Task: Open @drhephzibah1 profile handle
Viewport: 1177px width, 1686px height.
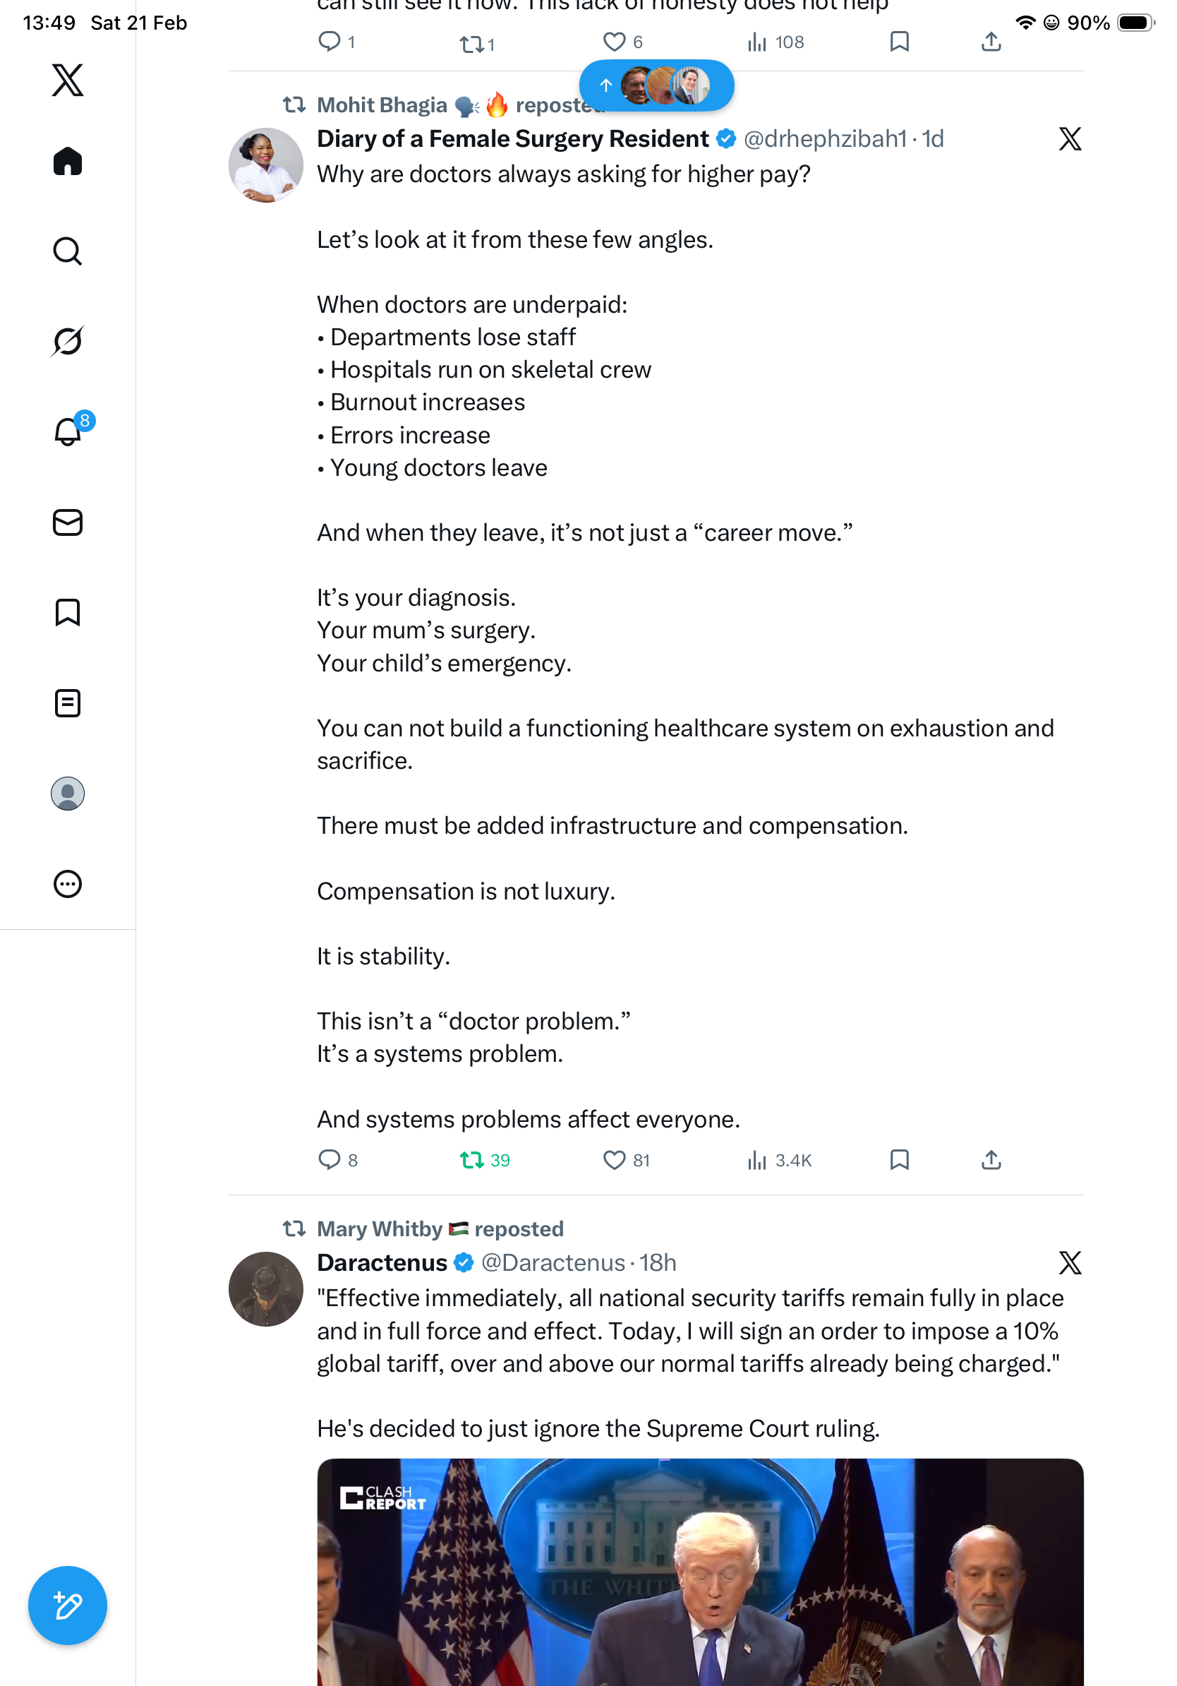Action: coord(824,139)
